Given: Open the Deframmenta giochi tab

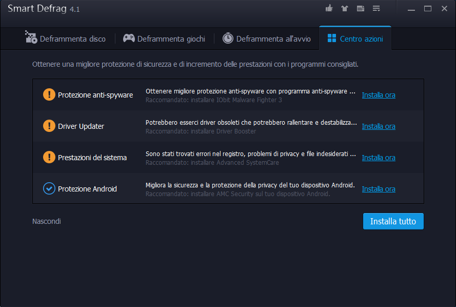Looking at the screenshot, I should pyautogui.click(x=164, y=39).
